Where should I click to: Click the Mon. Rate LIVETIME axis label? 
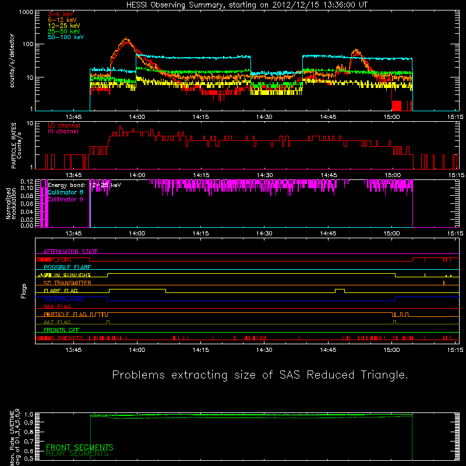coord(15,437)
